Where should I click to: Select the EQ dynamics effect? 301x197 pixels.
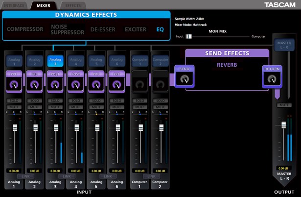pyautogui.click(x=160, y=29)
